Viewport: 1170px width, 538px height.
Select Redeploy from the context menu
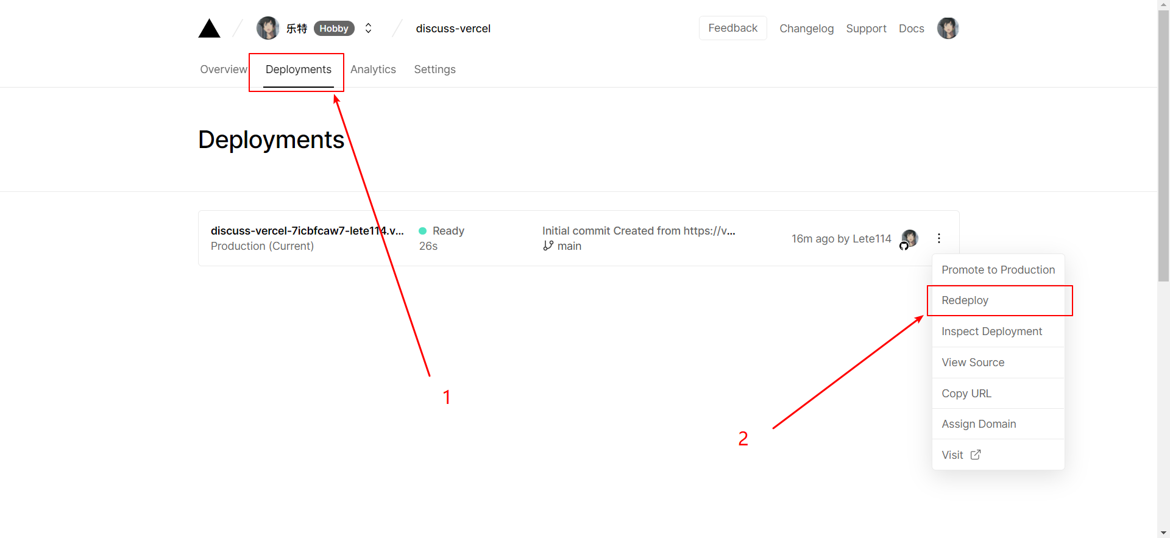pos(965,300)
